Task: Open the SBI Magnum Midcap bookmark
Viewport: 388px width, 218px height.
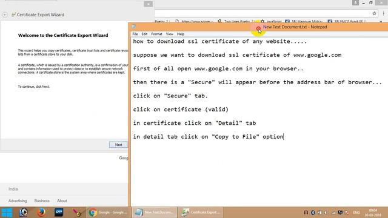Action: click(304, 22)
